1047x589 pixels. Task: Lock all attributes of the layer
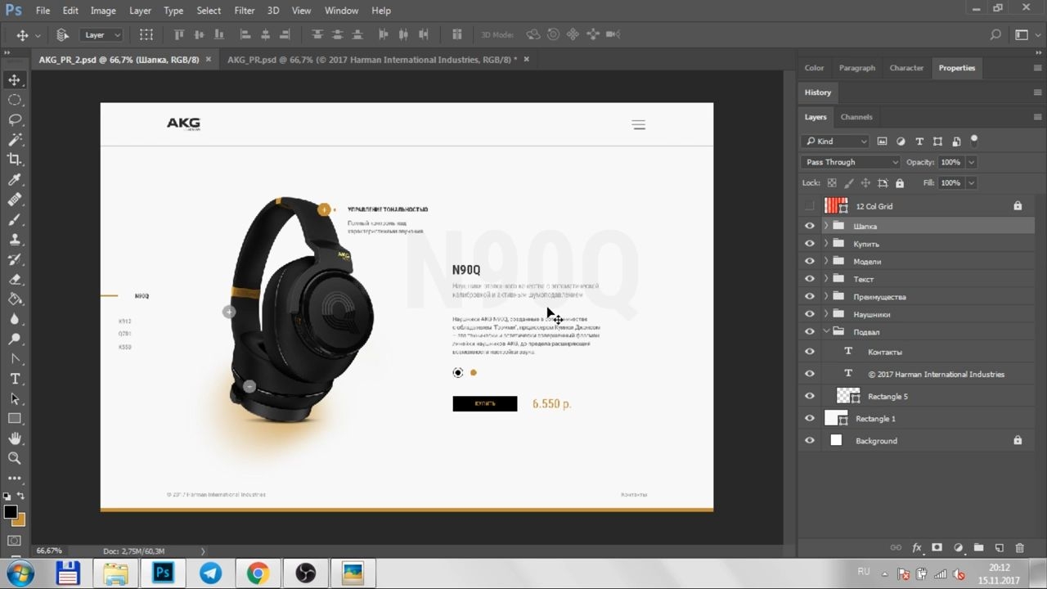(900, 183)
